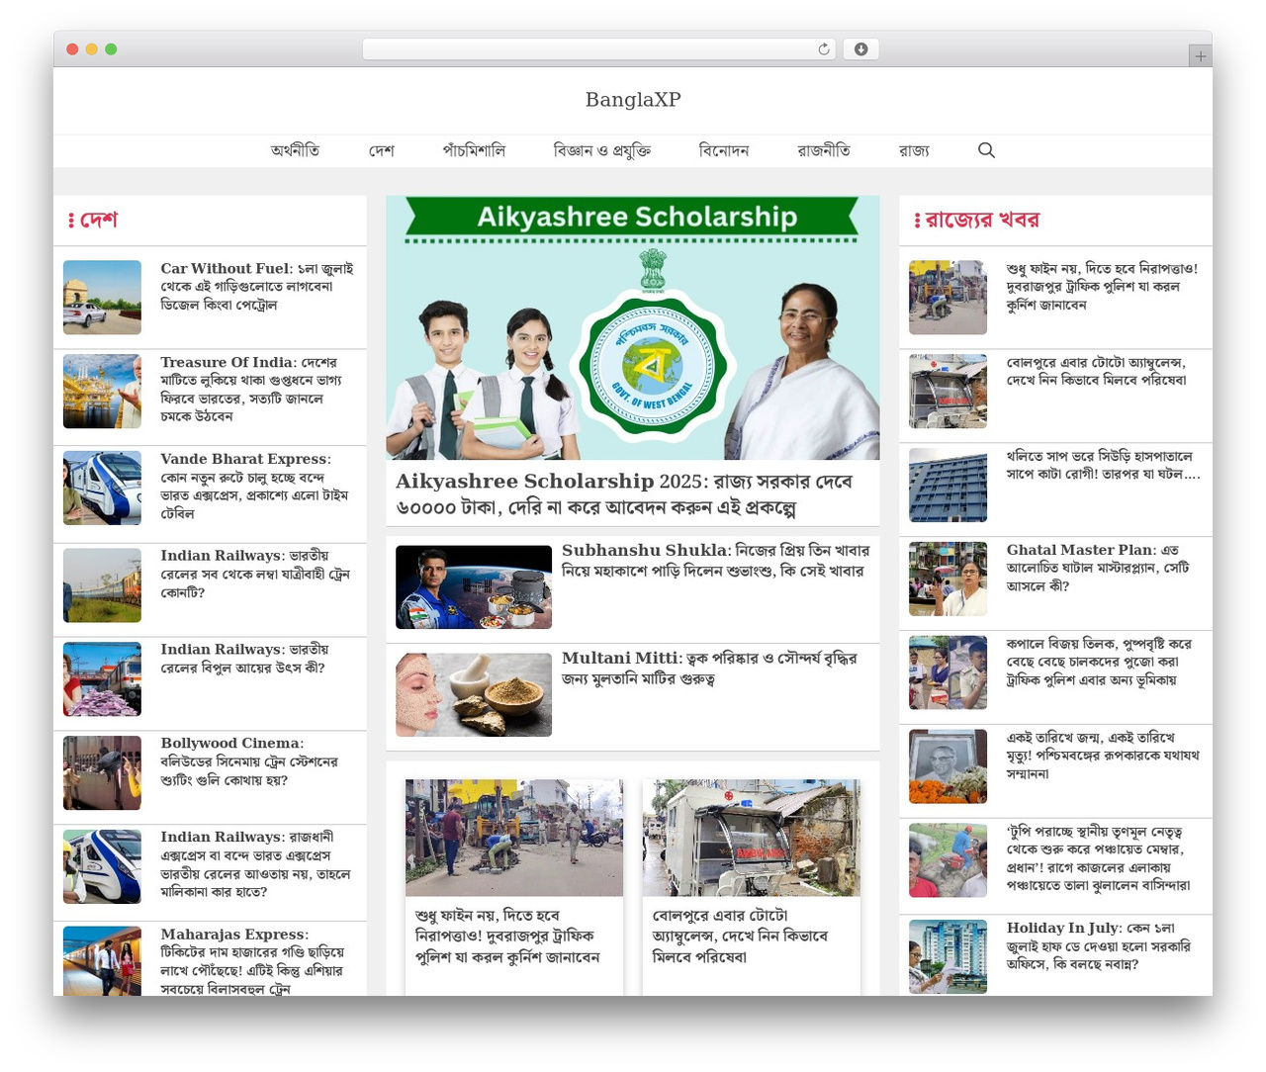
Task: Click the browser address bar field
Action: (x=599, y=49)
